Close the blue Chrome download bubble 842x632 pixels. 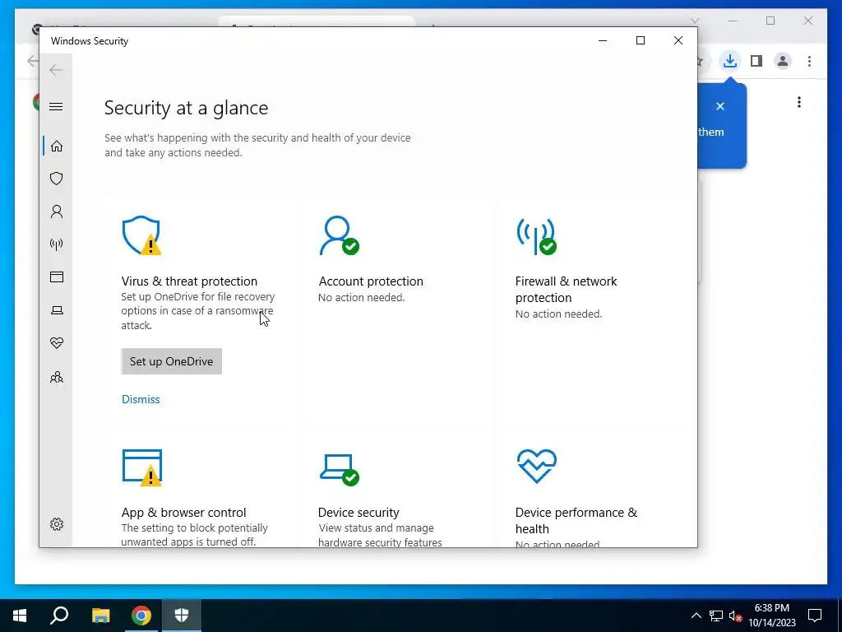pyautogui.click(x=720, y=106)
